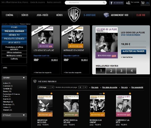Sort products Par prix
Screen dimensions: 151x128
(x=124, y=87)
